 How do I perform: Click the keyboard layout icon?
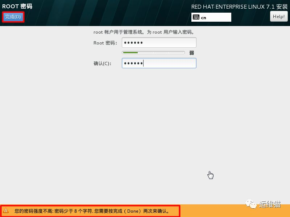[x=196, y=17]
